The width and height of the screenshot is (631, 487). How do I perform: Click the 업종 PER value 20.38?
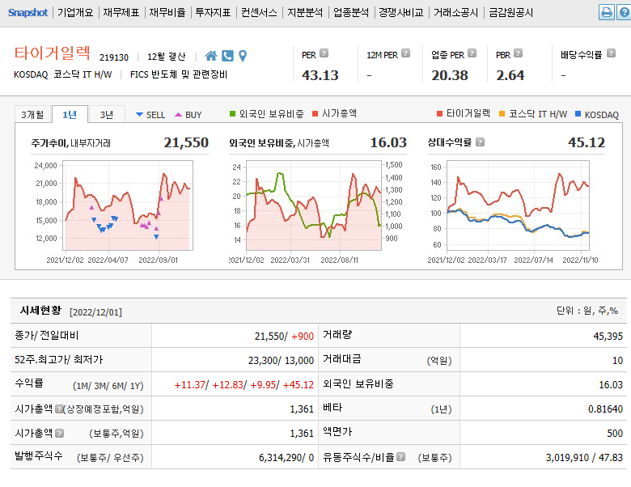450,75
